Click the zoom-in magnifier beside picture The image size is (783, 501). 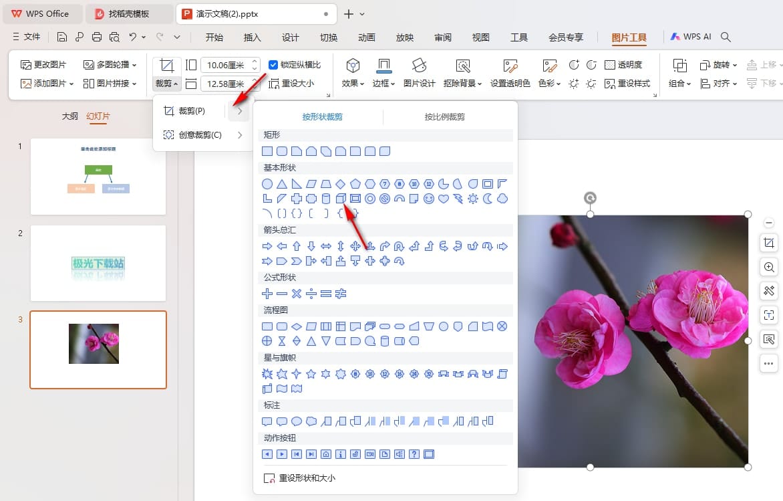[x=769, y=267]
